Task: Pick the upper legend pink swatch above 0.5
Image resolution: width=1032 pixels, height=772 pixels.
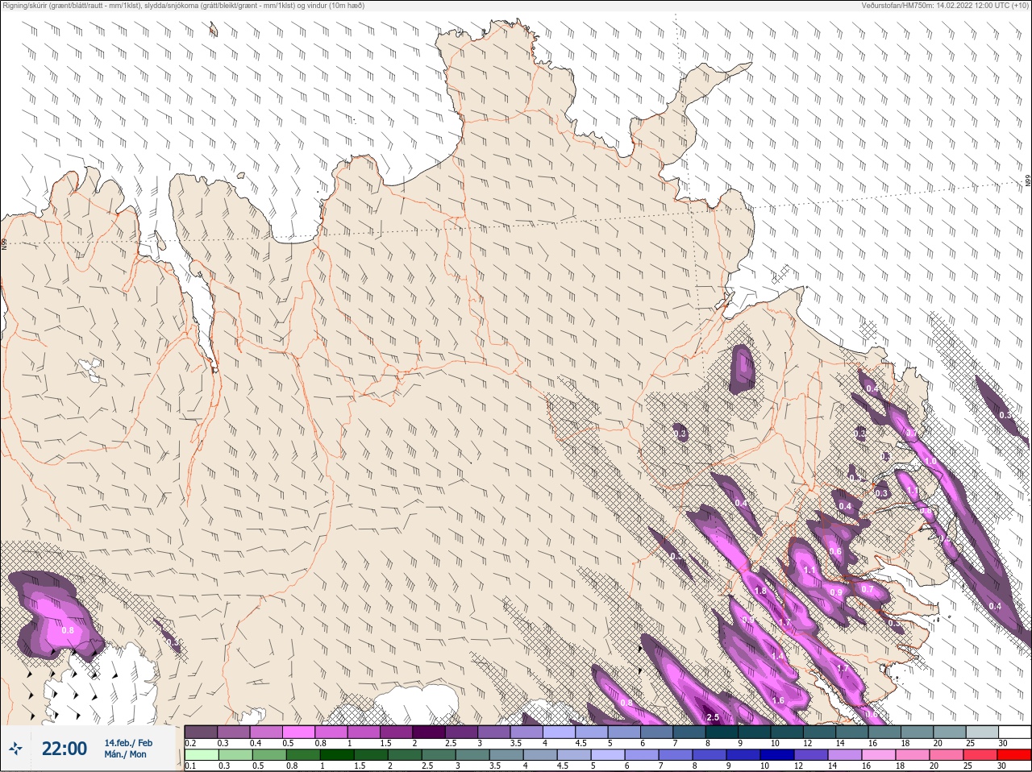Action: point(298,732)
